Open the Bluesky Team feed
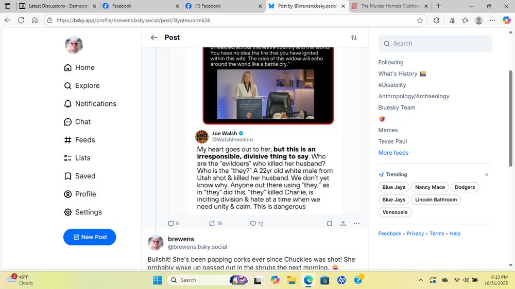Viewport: 515px width, 289px height. [x=397, y=107]
